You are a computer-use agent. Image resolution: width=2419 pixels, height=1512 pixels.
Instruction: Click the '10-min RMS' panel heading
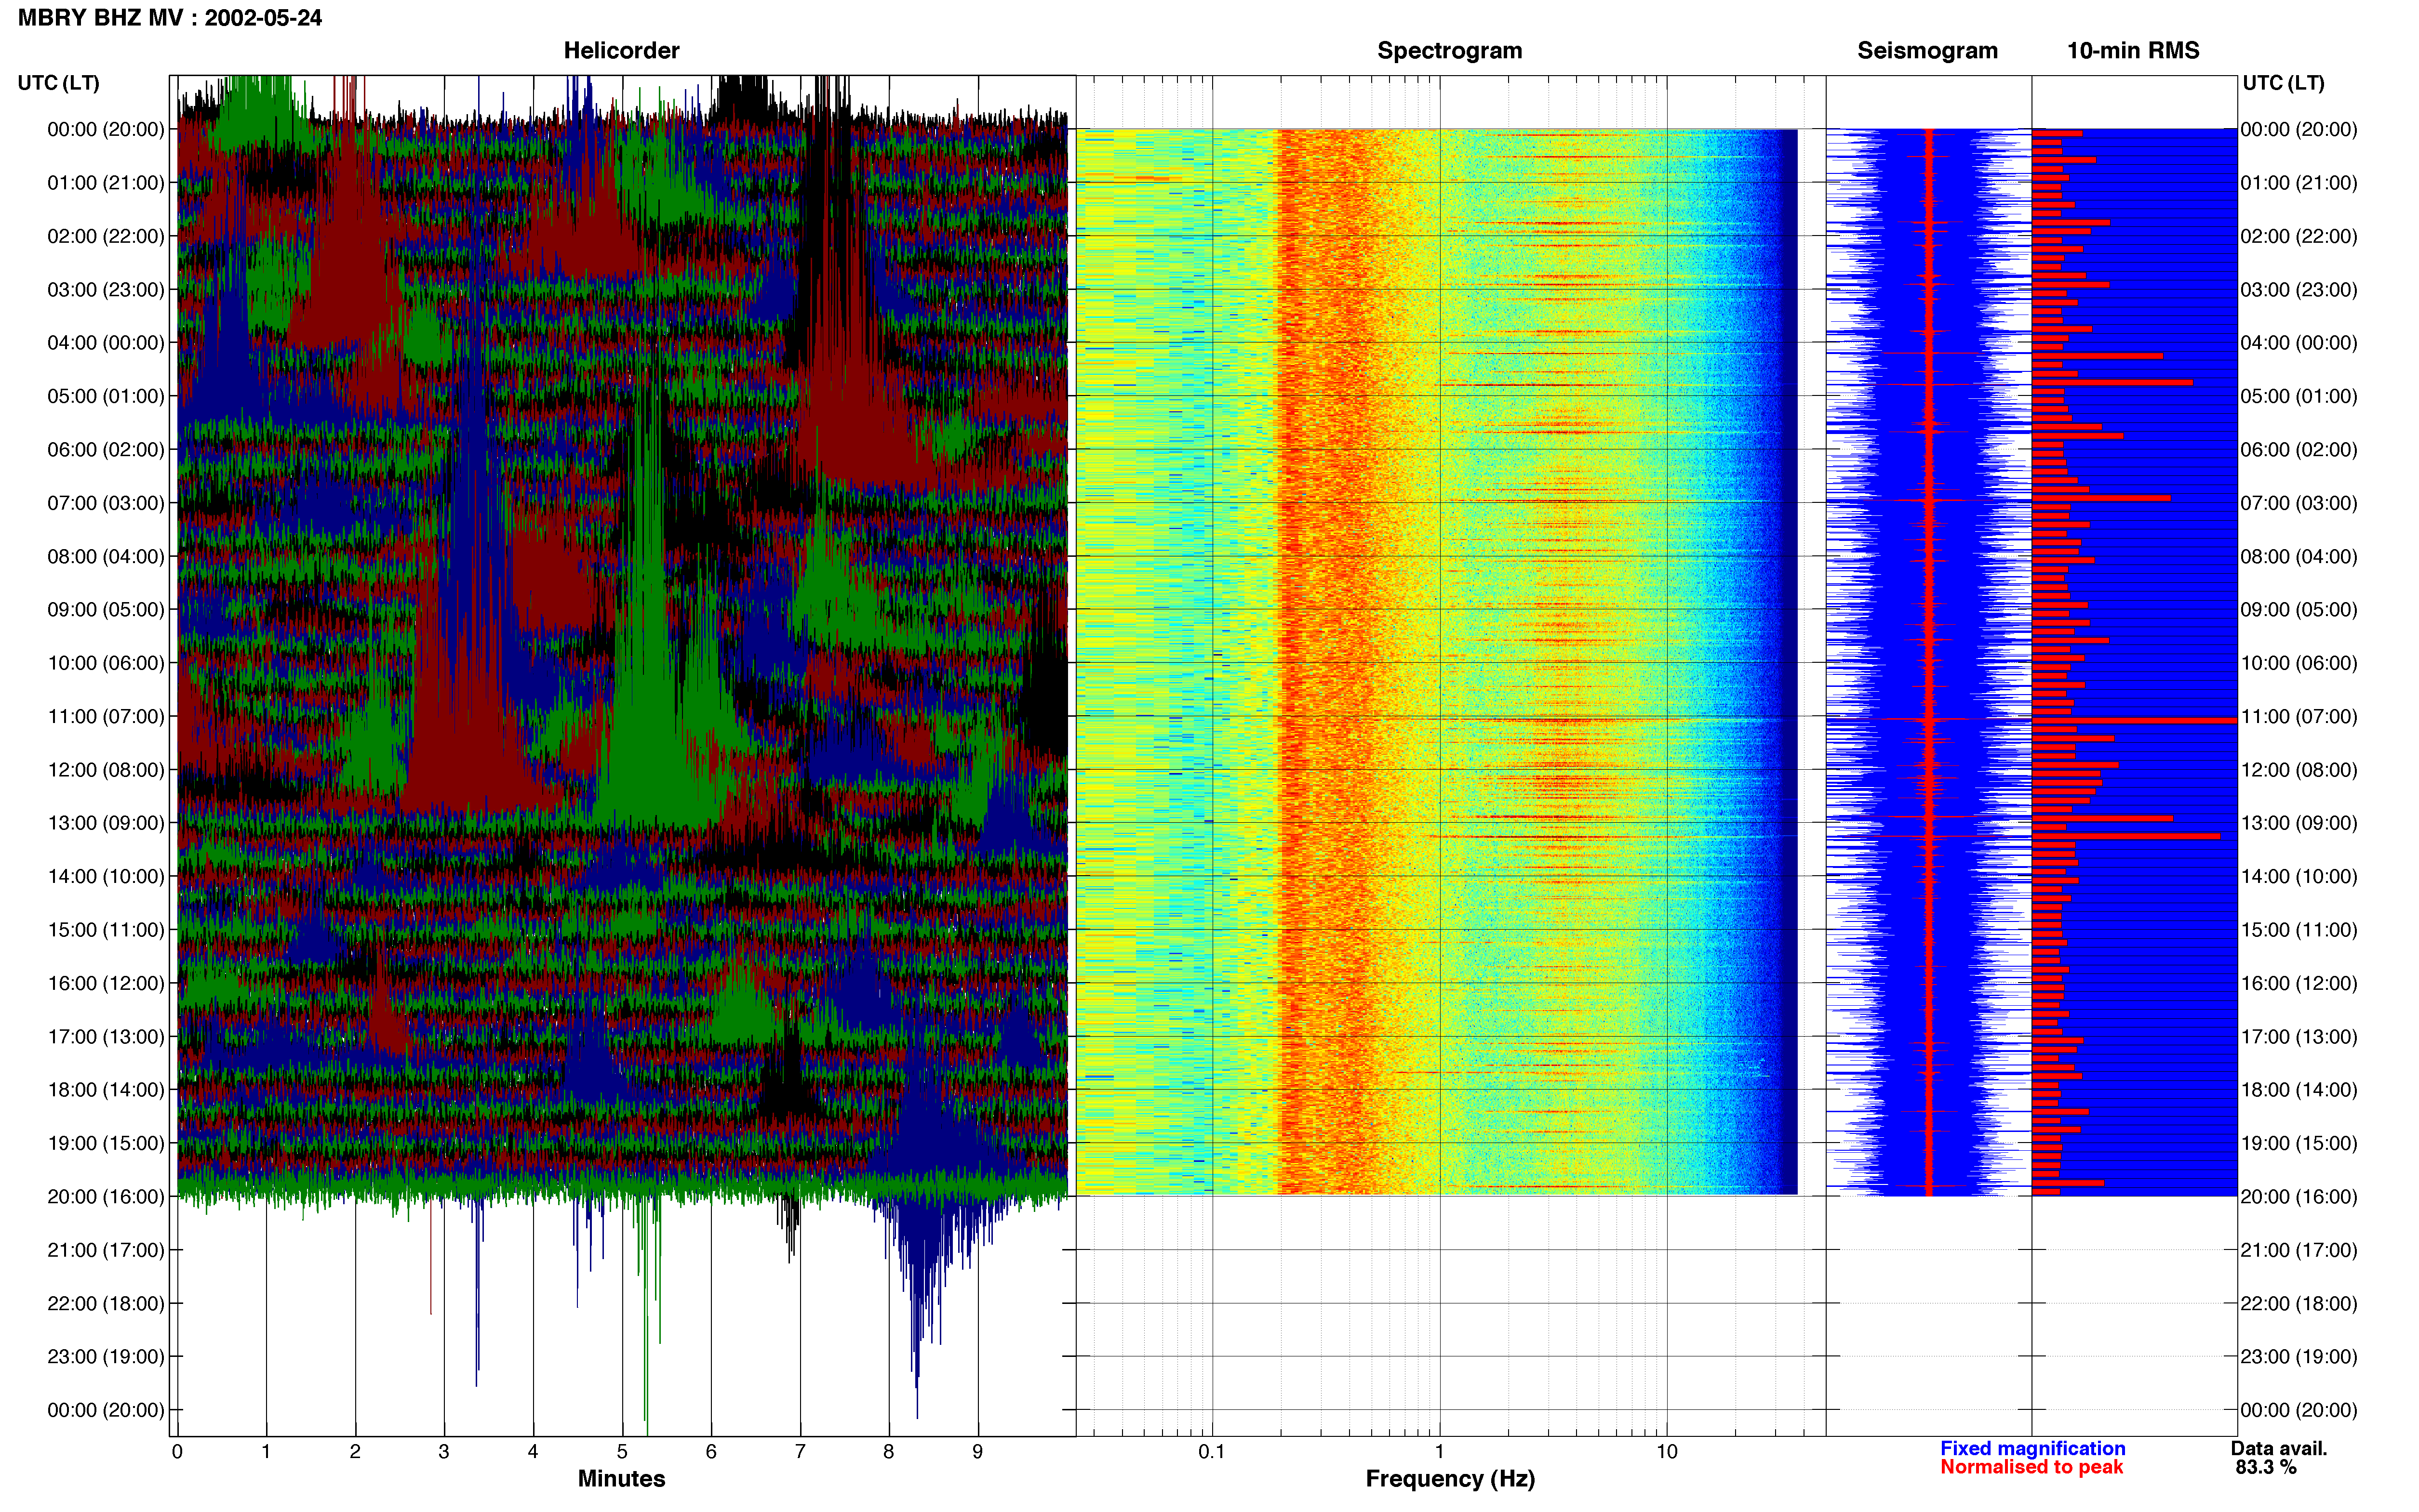(x=2133, y=51)
